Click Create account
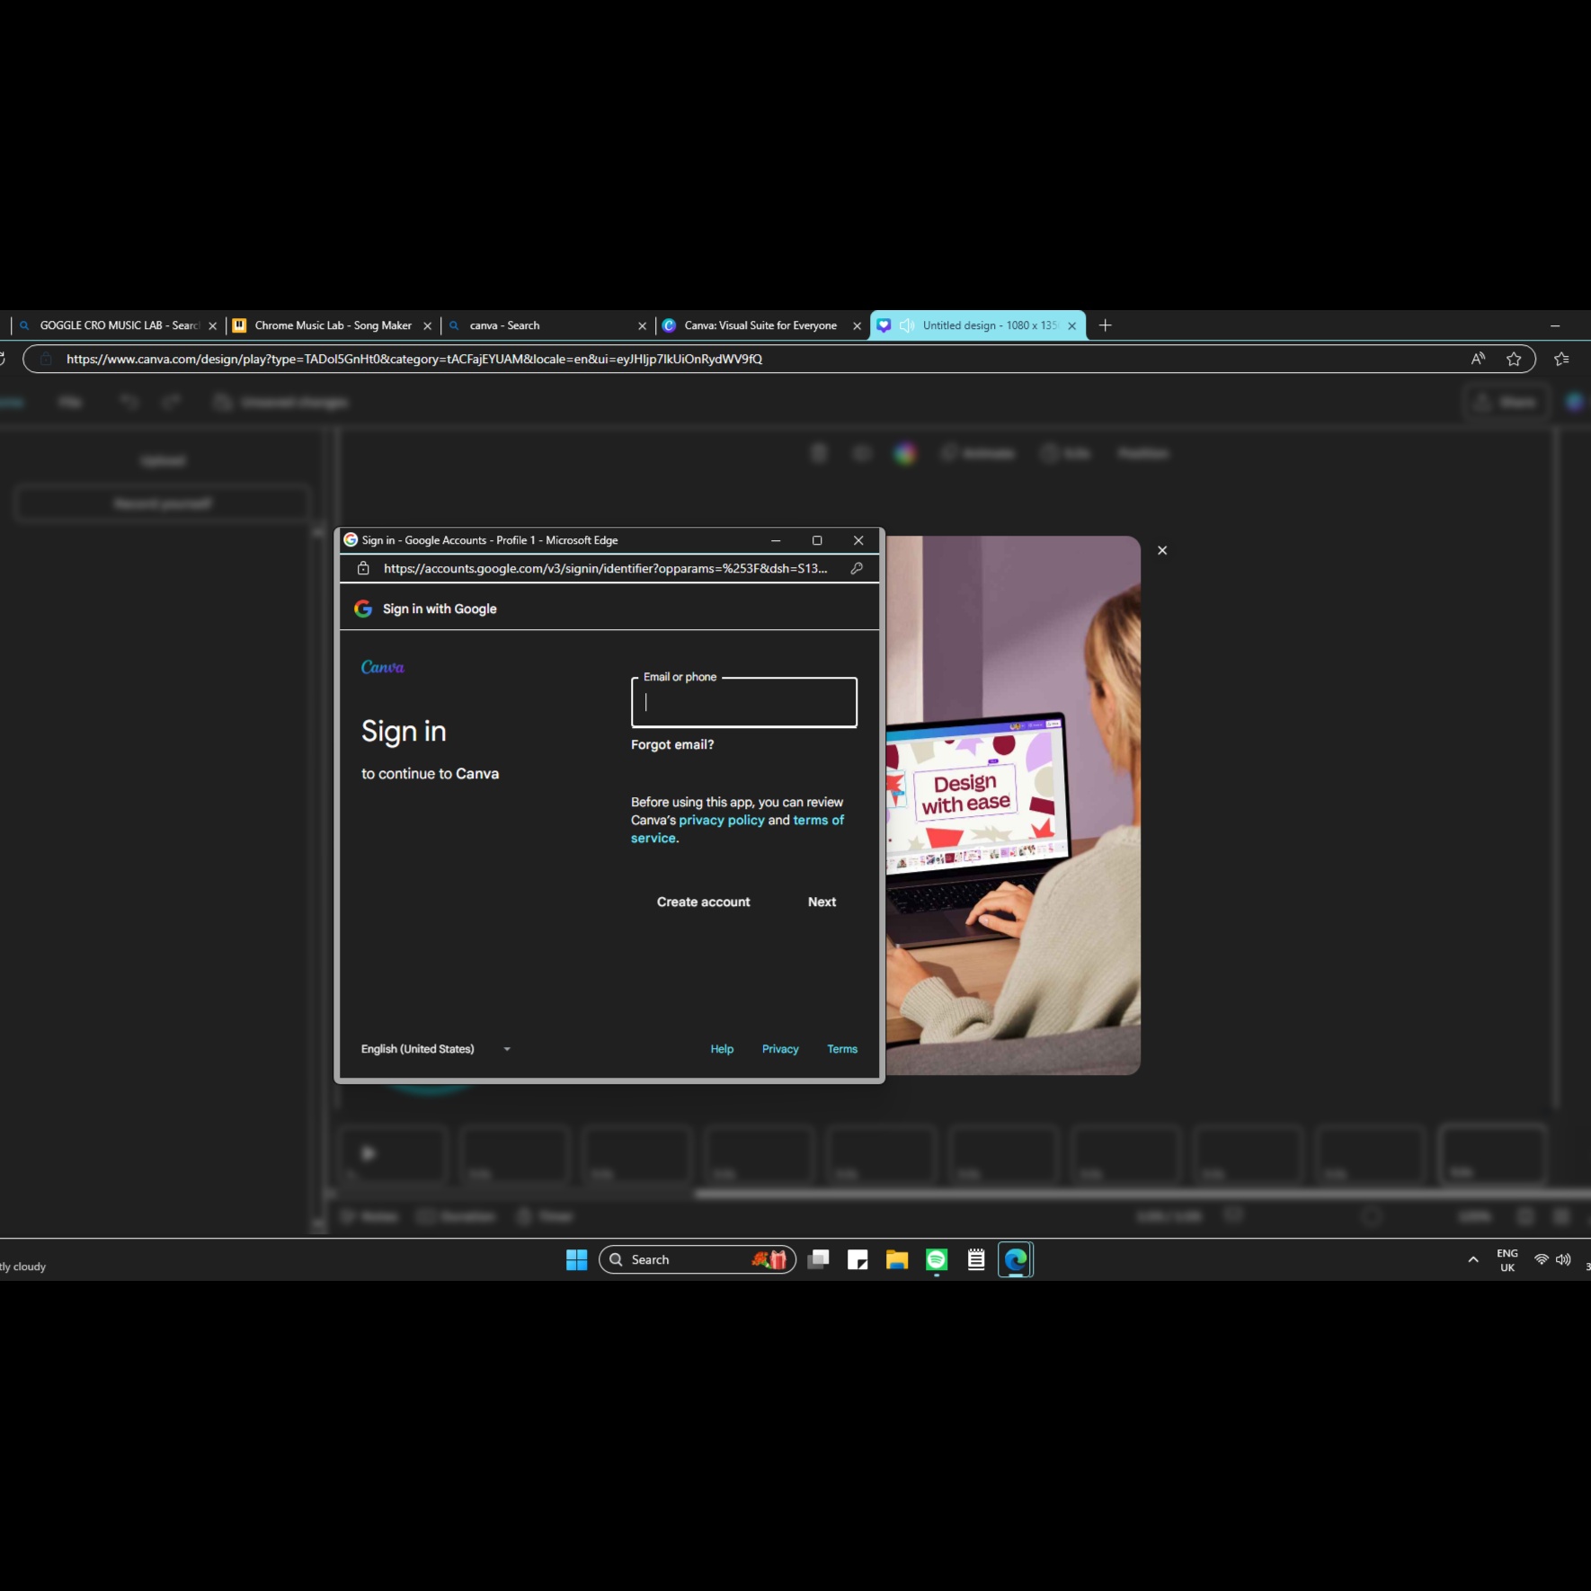Image resolution: width=1591 pixels, height=1591 pixels. click(x=703, y=902)
